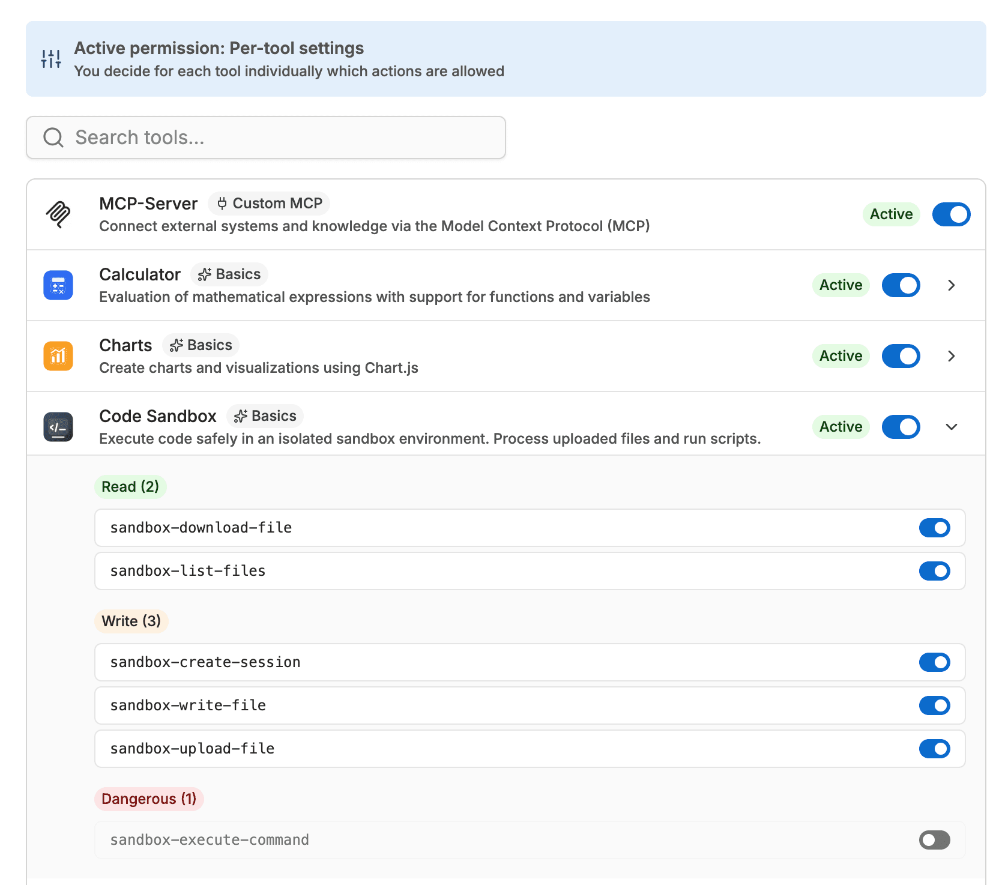Select the Dangerous (1) category label
The height and width of the screenshot is (885, 1005).
(149, 799)
